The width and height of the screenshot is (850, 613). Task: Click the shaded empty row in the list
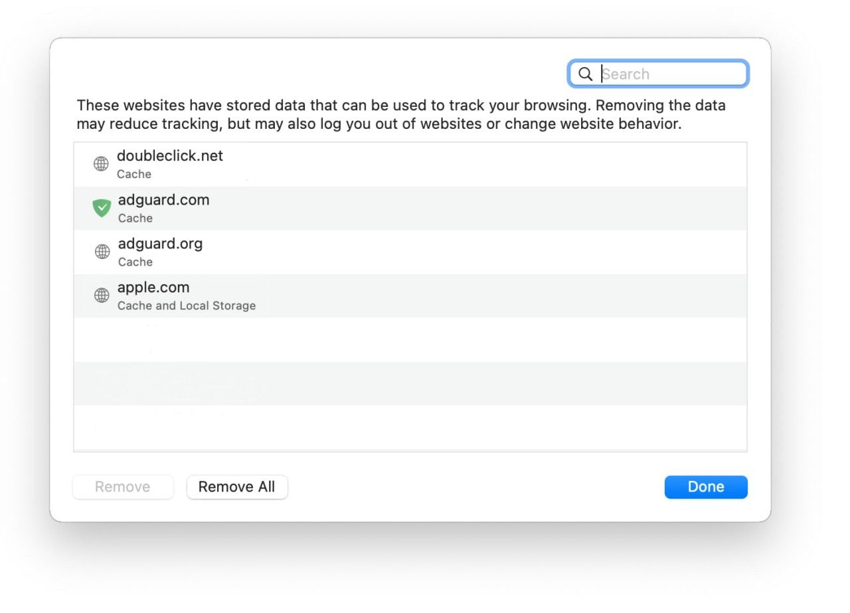pyautogui.click(x=410, y=383)
